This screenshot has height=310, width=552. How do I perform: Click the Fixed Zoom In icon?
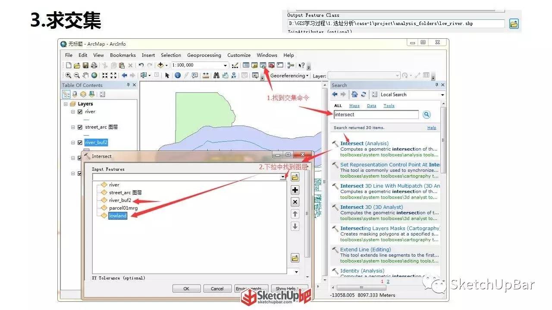click(105, 75)
